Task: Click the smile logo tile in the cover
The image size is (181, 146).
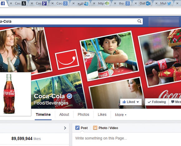Action: 67,60
